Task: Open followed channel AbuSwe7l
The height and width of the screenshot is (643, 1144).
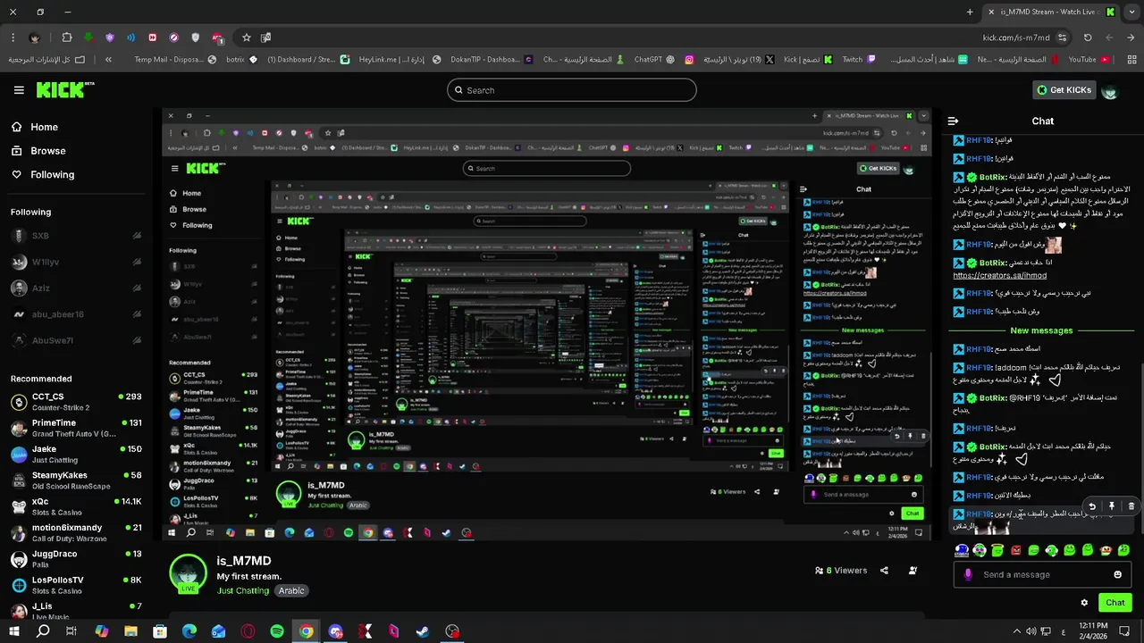Action: (x=76, y=340)
